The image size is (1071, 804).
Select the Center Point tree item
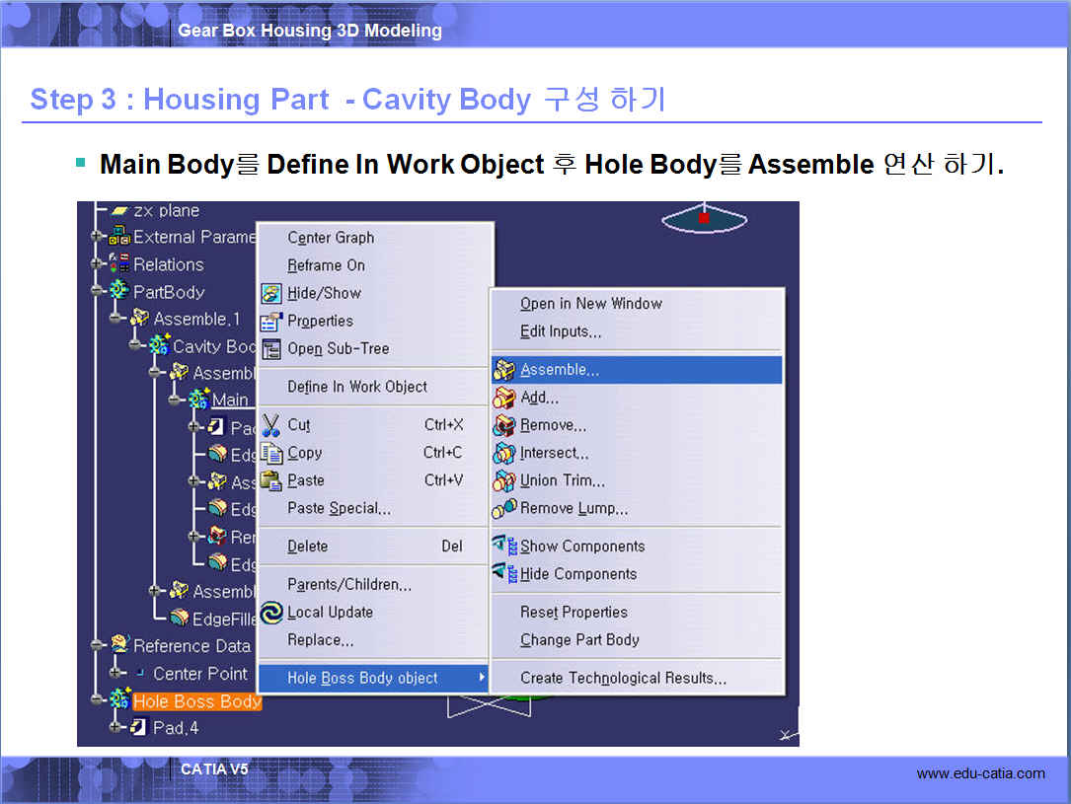click(x=200, y=674)
